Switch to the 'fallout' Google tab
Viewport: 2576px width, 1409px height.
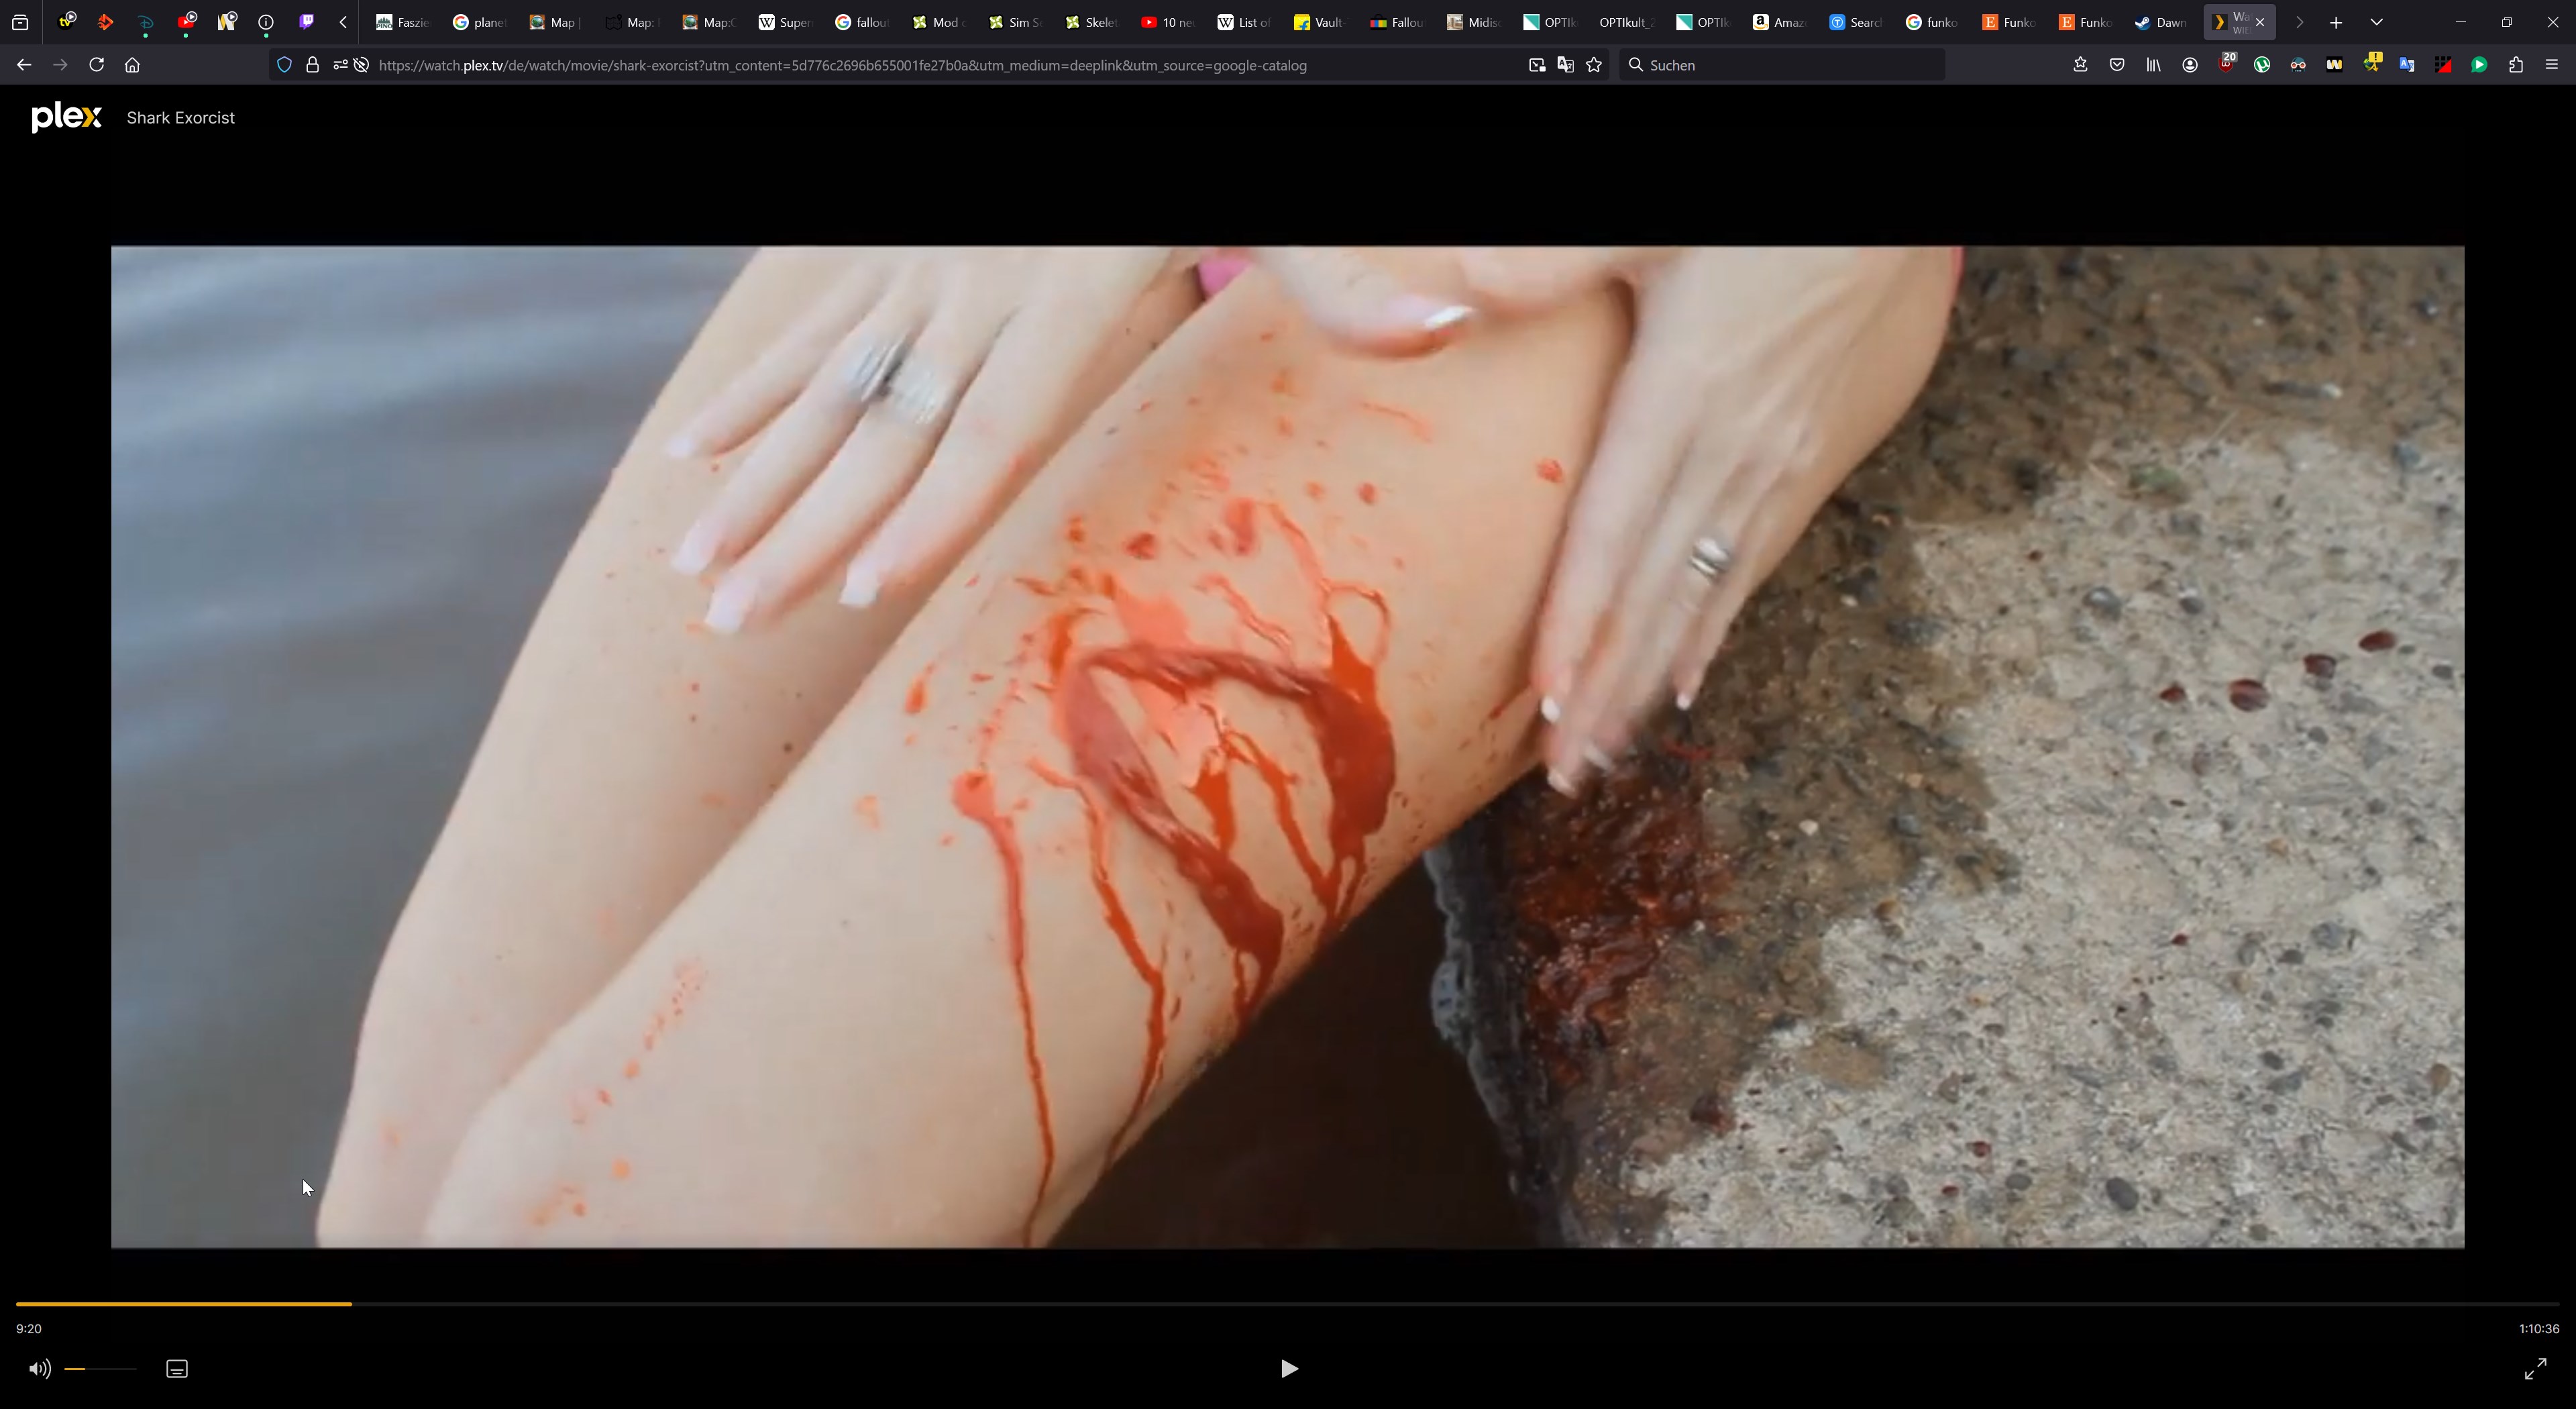coord(863,22)
